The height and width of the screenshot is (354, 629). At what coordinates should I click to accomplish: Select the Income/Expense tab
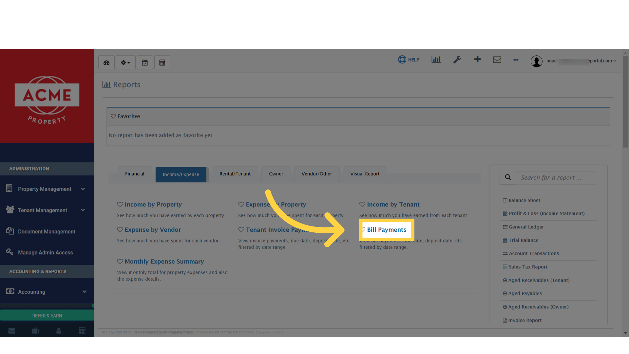(x=181, y=174)
